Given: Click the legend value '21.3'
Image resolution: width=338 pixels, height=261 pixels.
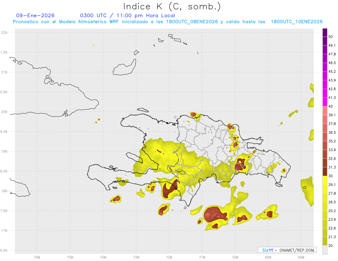Looking at the screenshot, I should (332, 237).
